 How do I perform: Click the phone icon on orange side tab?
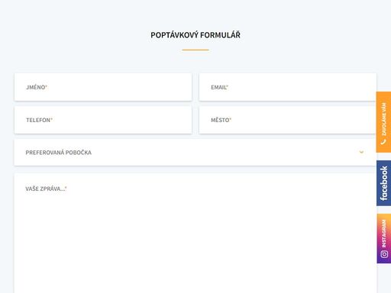[x=383, y=142]
